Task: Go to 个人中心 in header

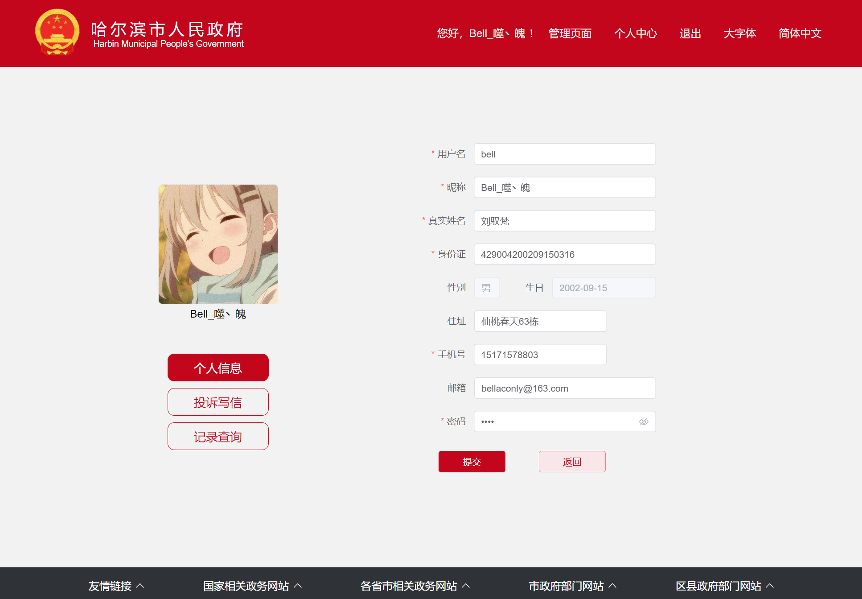Action: click(635, 33)
